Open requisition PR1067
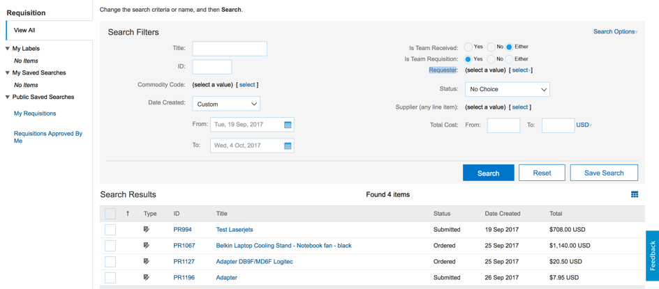The image size is (659, 289). click(x=184, y=245)
